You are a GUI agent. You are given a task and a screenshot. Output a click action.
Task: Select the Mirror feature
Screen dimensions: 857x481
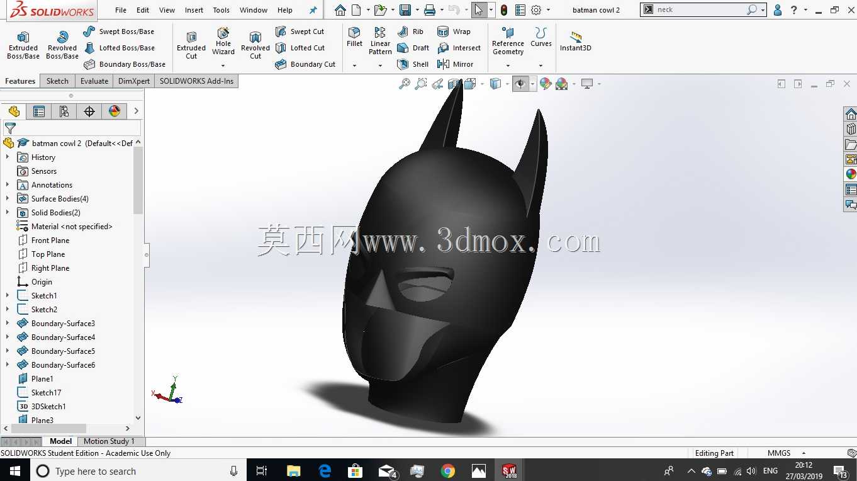(455, 64)
